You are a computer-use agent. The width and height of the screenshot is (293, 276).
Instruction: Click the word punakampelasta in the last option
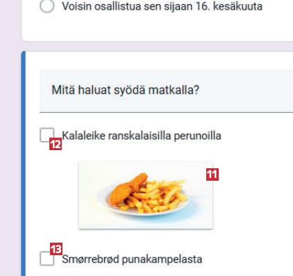click(x=162, y=259)
